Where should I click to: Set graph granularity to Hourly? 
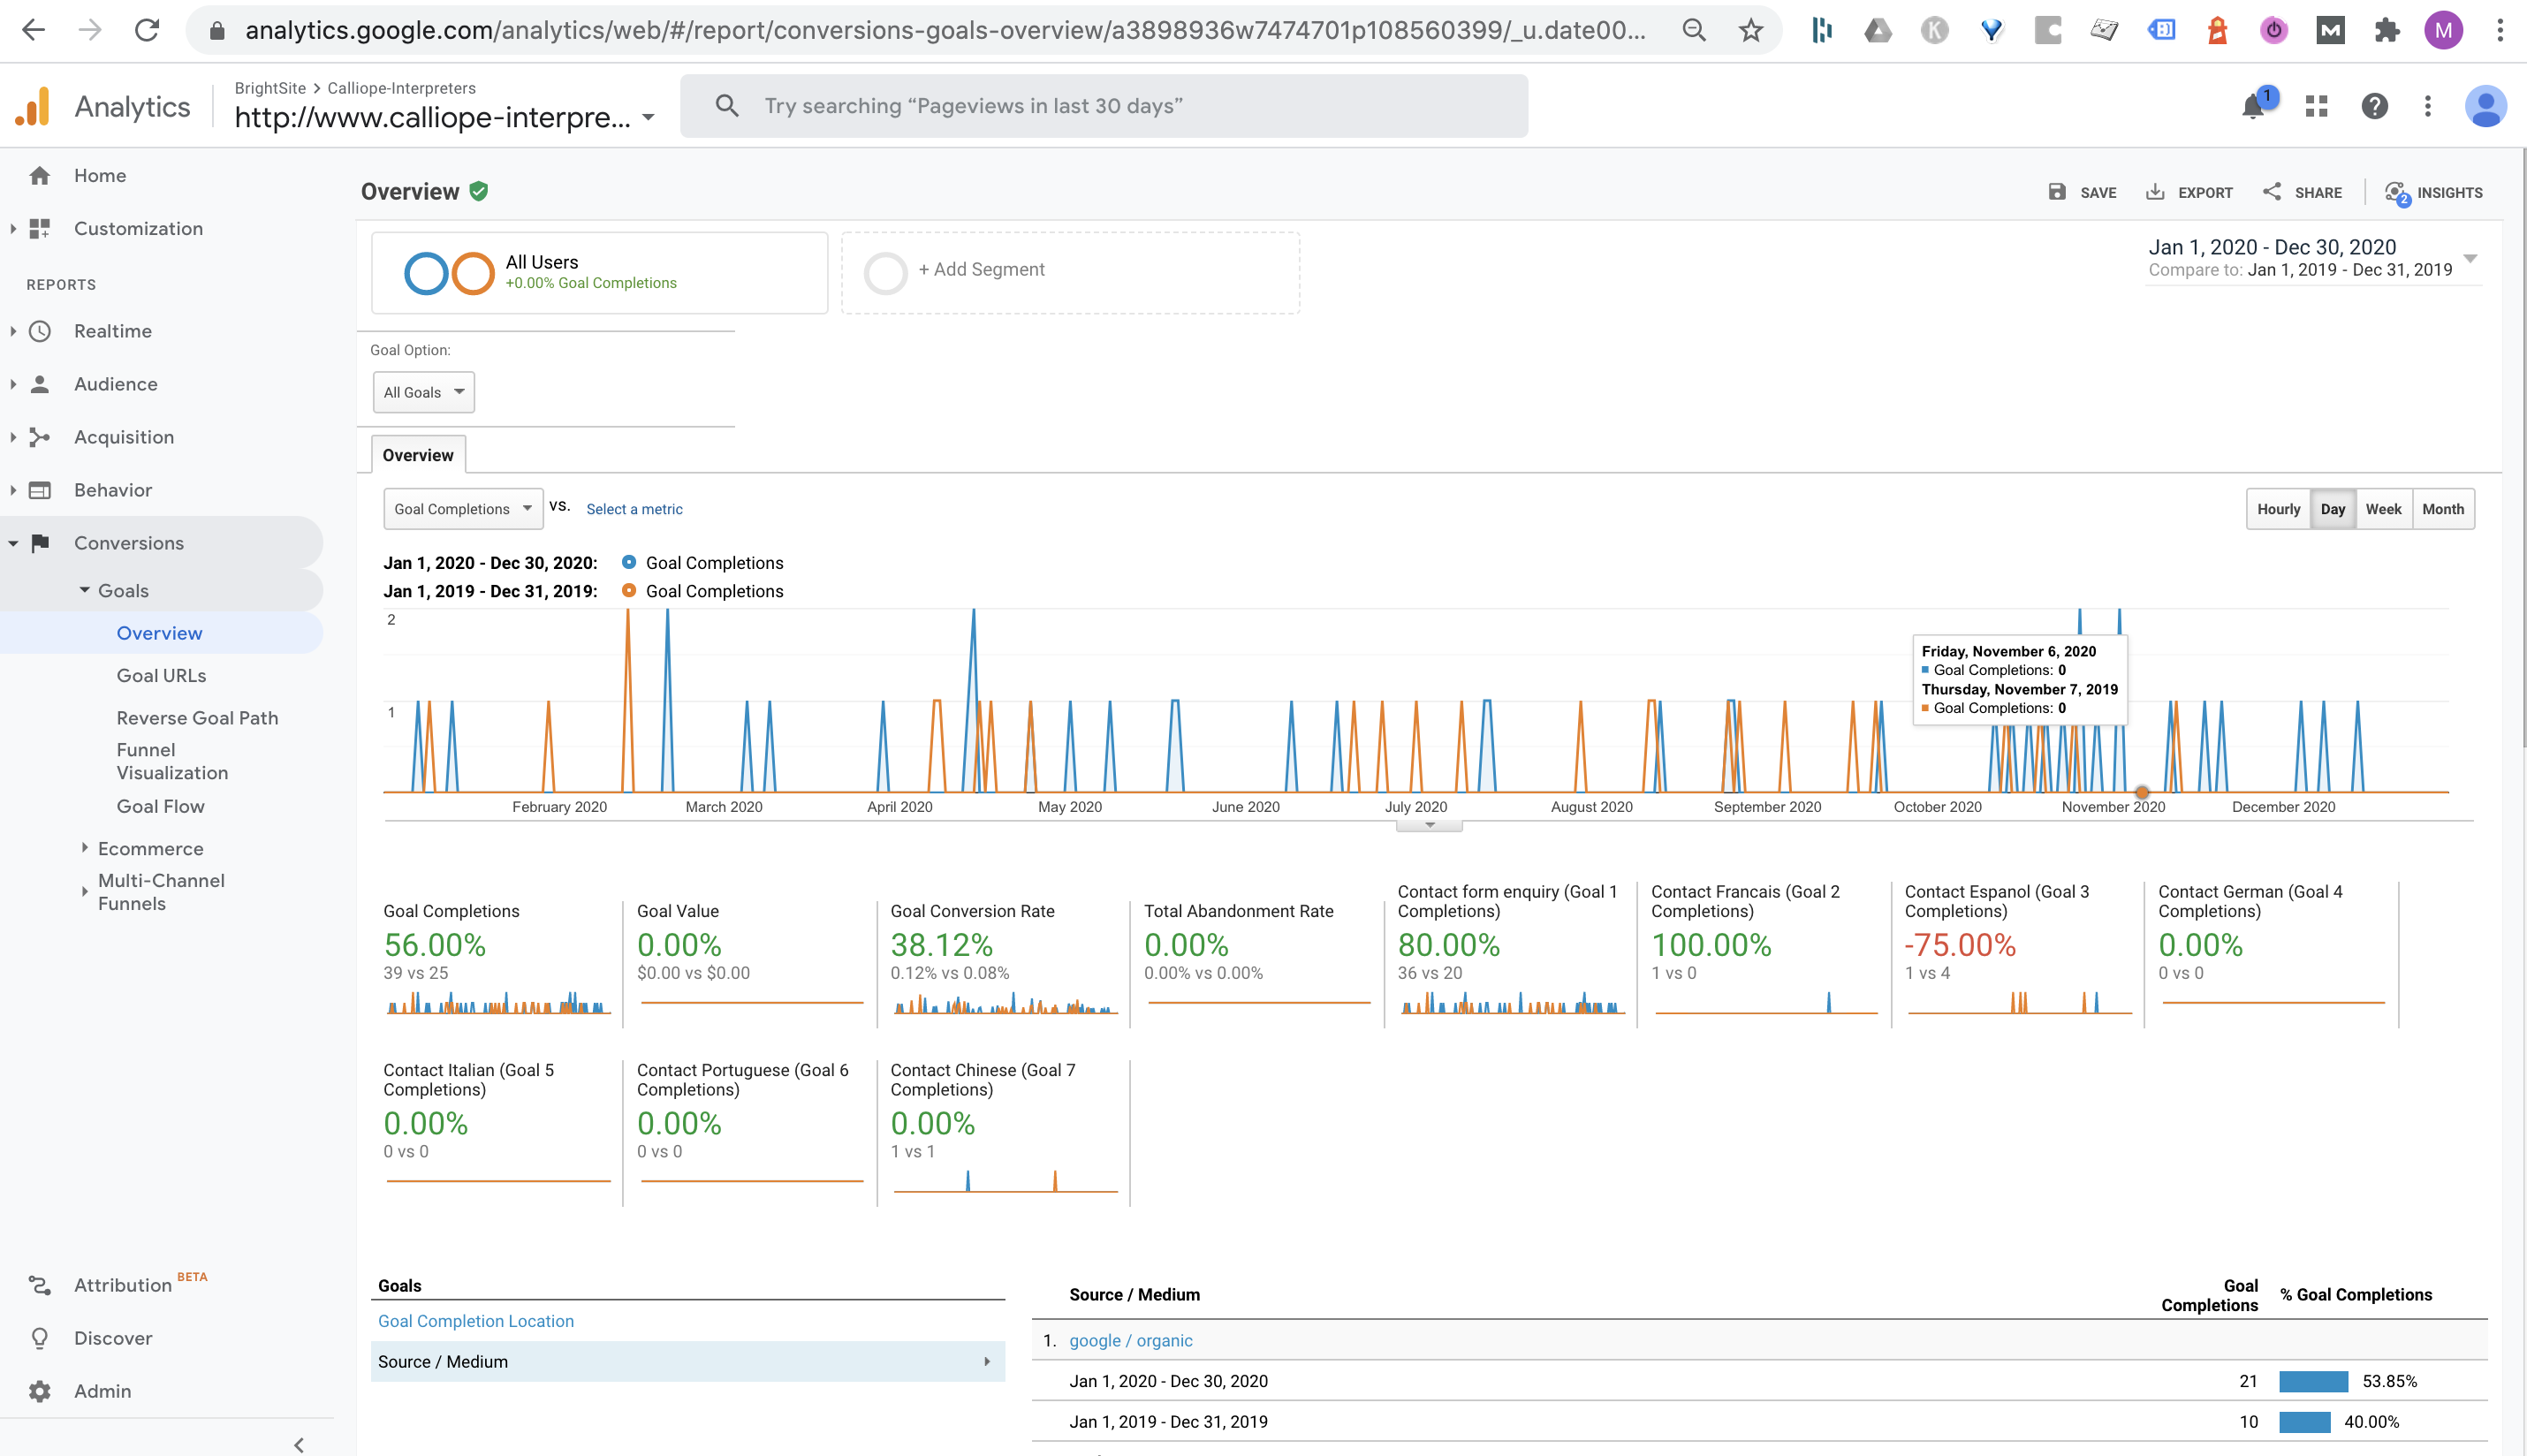[2278, 509]
